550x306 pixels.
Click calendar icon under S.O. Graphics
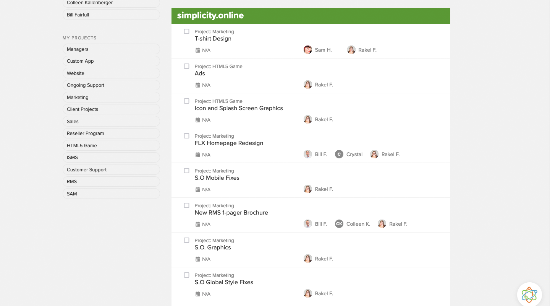198,259
